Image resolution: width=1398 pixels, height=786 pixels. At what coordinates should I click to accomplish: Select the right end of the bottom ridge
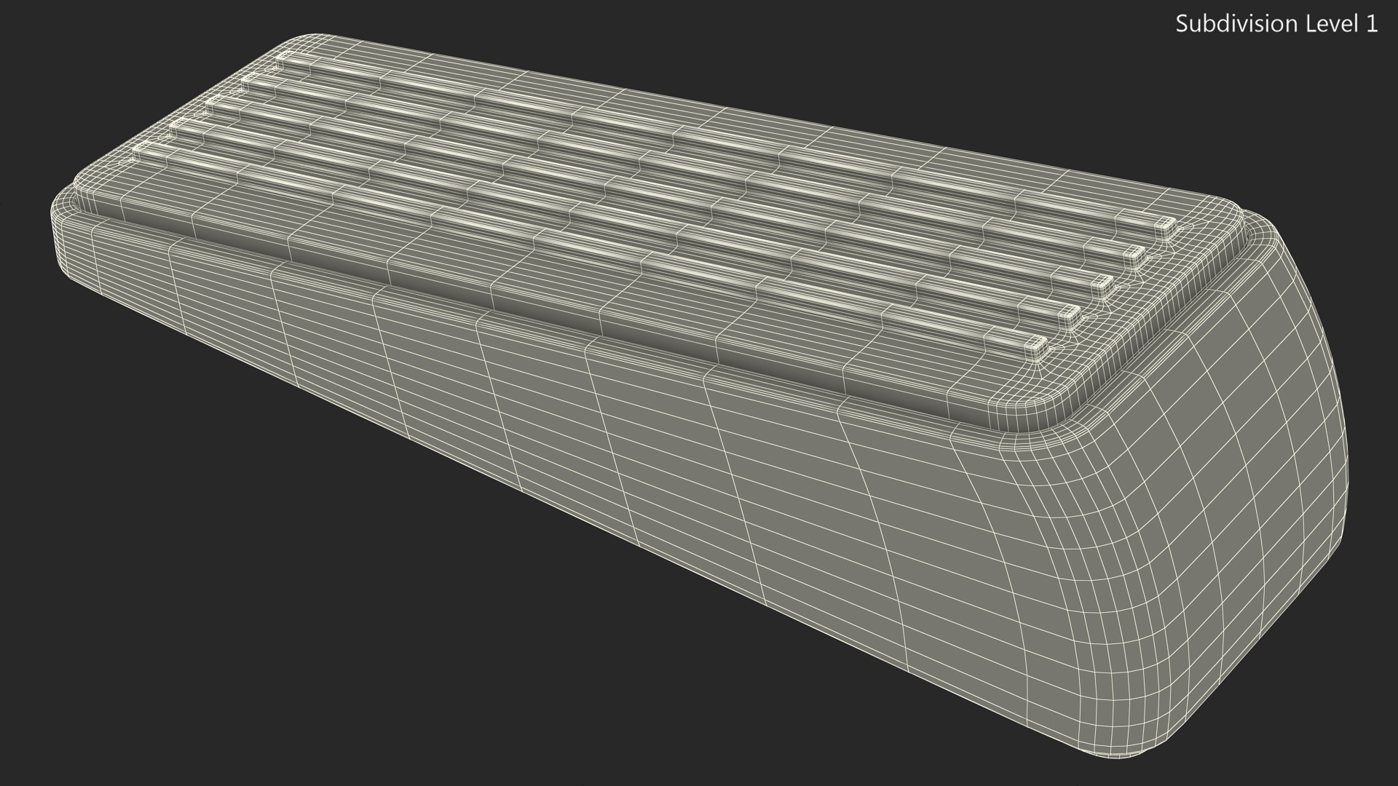(1037, 347)
